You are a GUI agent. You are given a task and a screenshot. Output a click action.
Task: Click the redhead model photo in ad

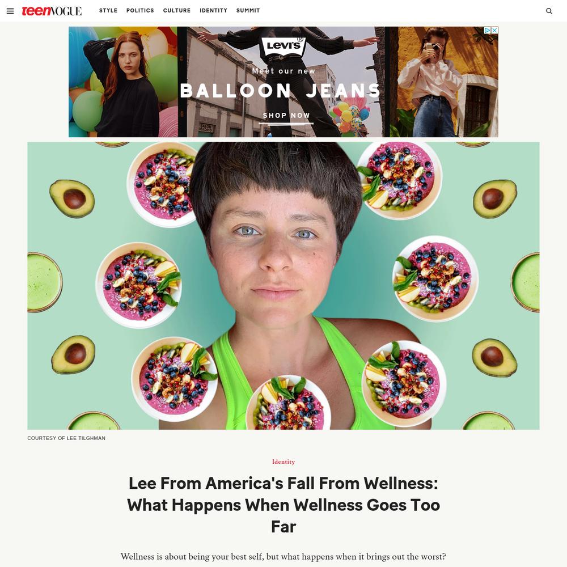pos(123,82)
